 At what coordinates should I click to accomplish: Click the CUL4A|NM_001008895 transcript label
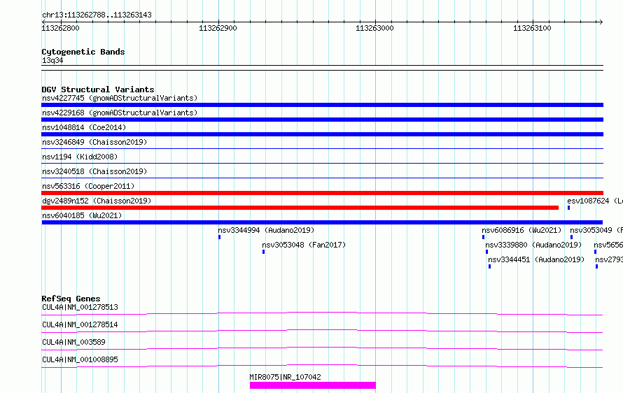[x=80, y=359]
